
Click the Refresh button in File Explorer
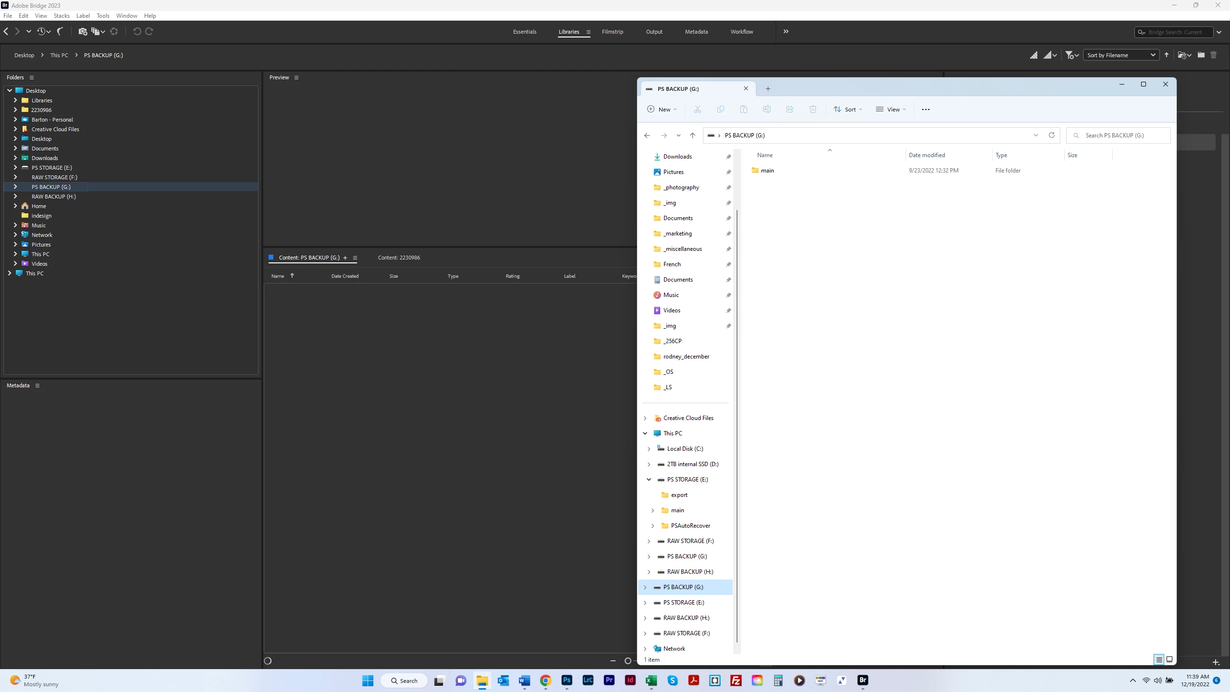1051,135
